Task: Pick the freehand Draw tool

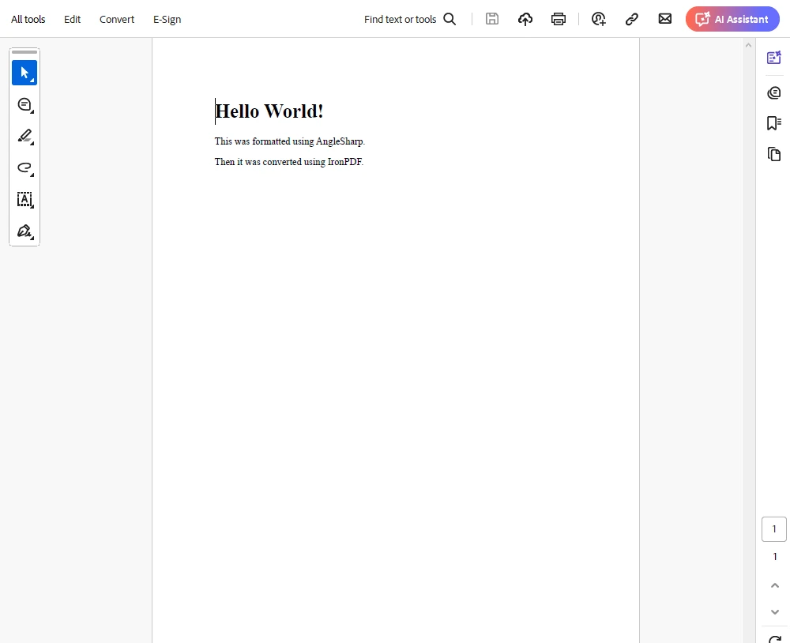Action: coord(24,167)
